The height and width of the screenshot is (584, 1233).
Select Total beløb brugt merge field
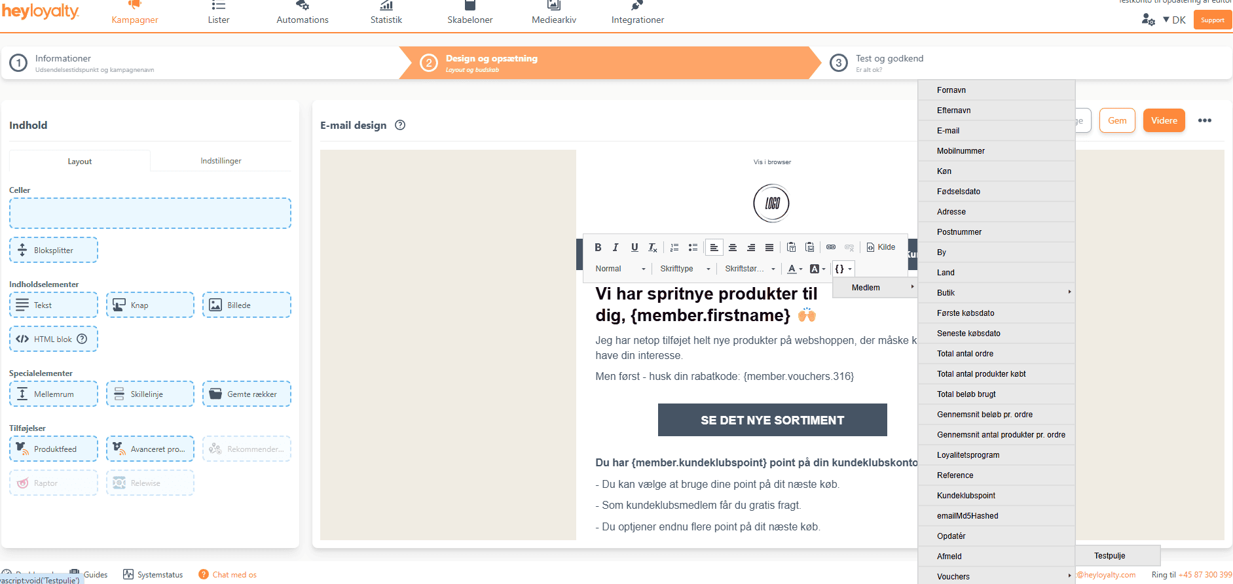pyautogui.click(x=997, y=394)
